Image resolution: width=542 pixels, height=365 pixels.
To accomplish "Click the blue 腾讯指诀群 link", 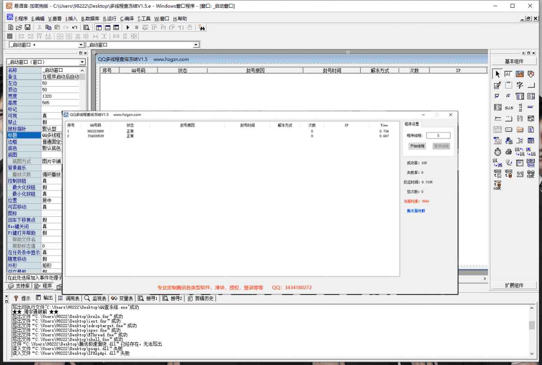I will pyautogui.click(x=416, y=211).
